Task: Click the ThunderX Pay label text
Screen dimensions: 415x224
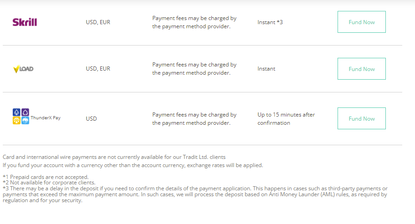Action: tap(46, 118)
